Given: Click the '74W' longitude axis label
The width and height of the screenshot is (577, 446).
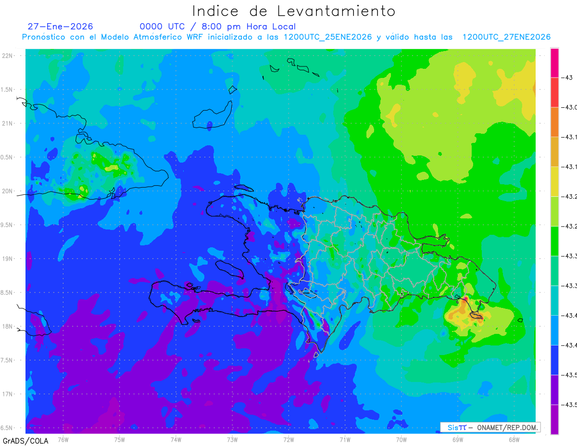Looking at the screenshot, I should tap(176, 440).
